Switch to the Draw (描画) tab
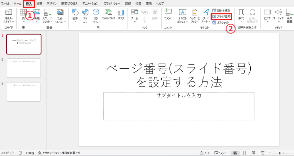The height and width of the screenshot is (156, 294). [x=39, y=3]
